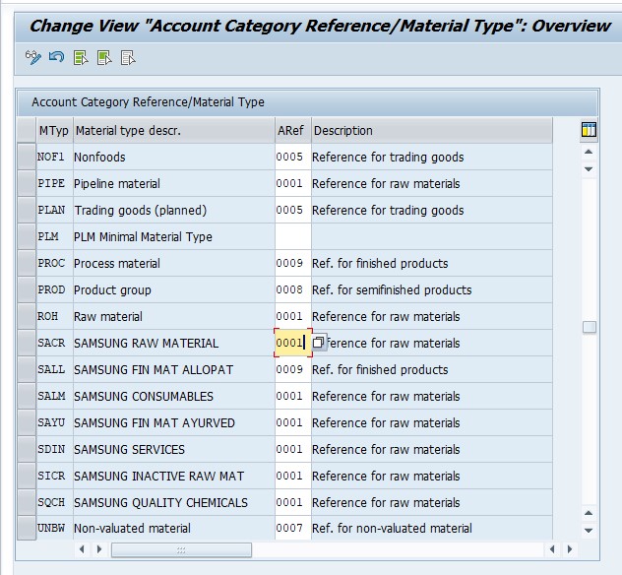Select the row selector for NOF1

[x=27, y=157]
